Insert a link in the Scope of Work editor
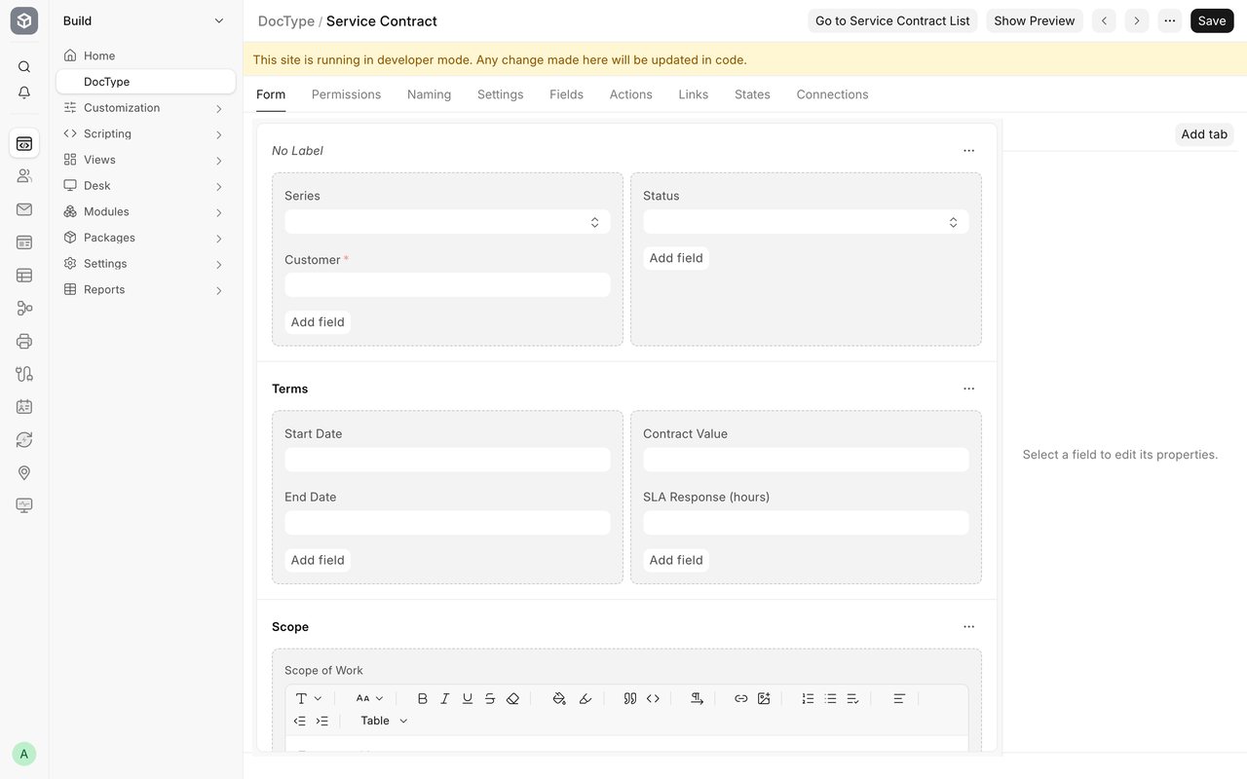This screenshot has width=1247, height=779. (741, 698)
